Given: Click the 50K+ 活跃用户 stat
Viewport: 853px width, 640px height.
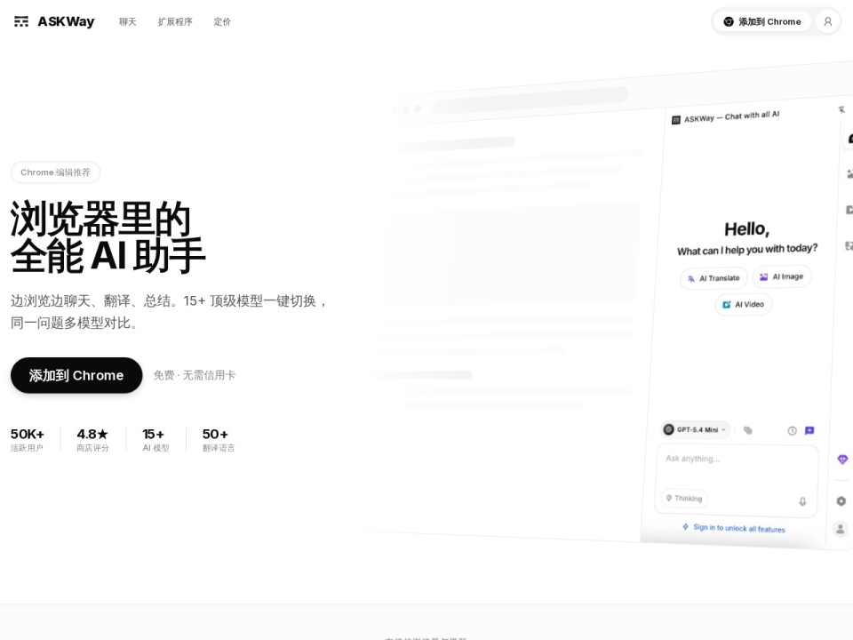Looking at the screenshot, I should [x=28, y=440].
